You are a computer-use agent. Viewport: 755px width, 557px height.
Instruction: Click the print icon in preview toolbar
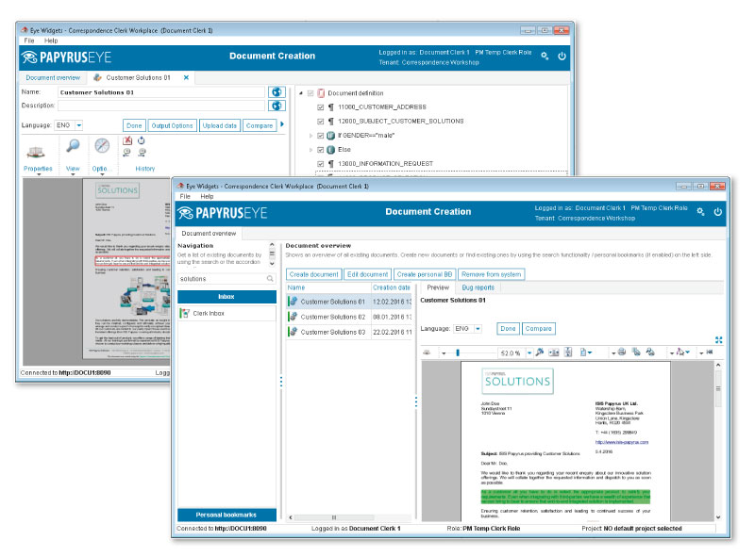622,352
